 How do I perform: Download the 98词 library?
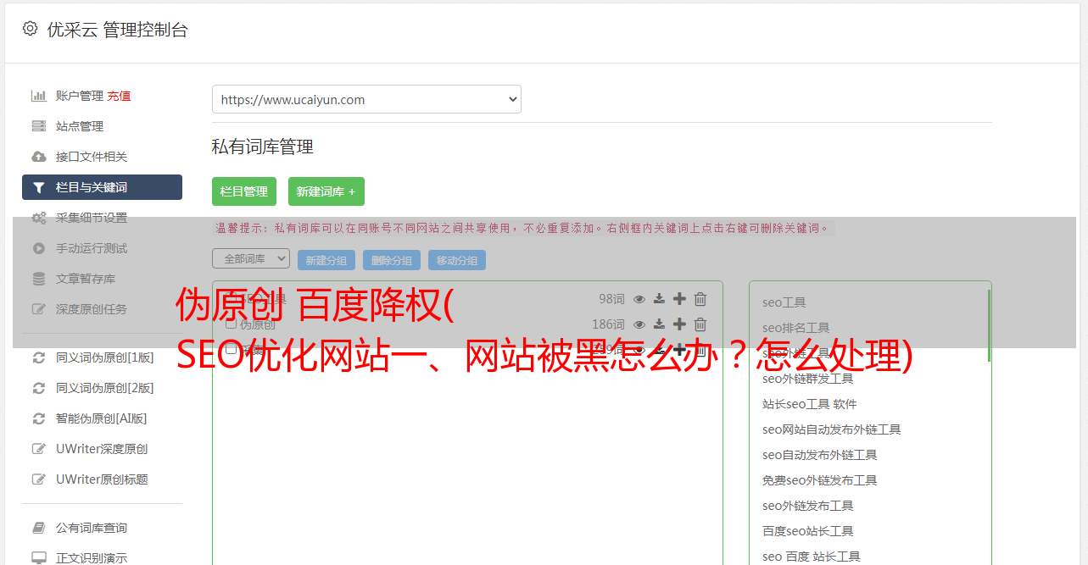[659, 299]
